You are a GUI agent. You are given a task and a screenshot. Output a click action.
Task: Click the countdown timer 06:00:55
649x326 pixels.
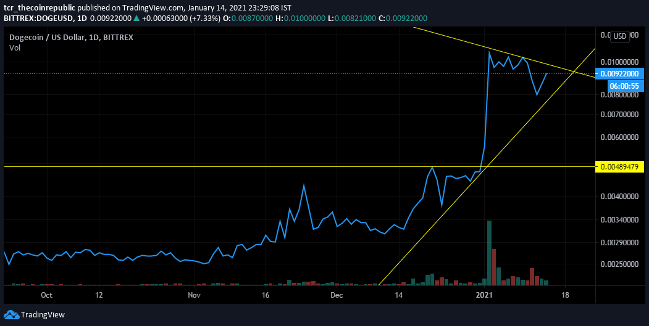(626, 86)
